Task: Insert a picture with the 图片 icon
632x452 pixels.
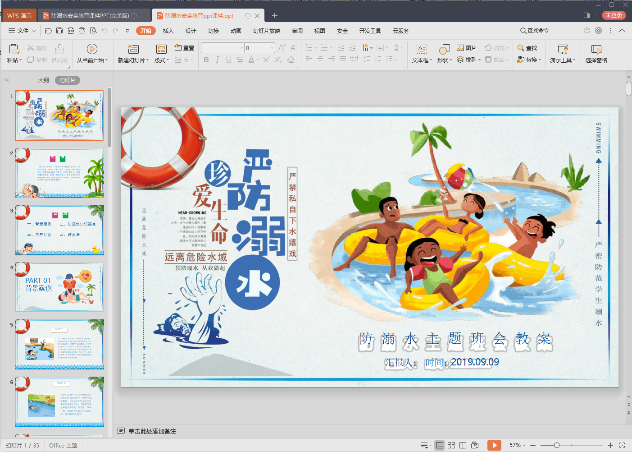Action: click(x=467, y=48)
